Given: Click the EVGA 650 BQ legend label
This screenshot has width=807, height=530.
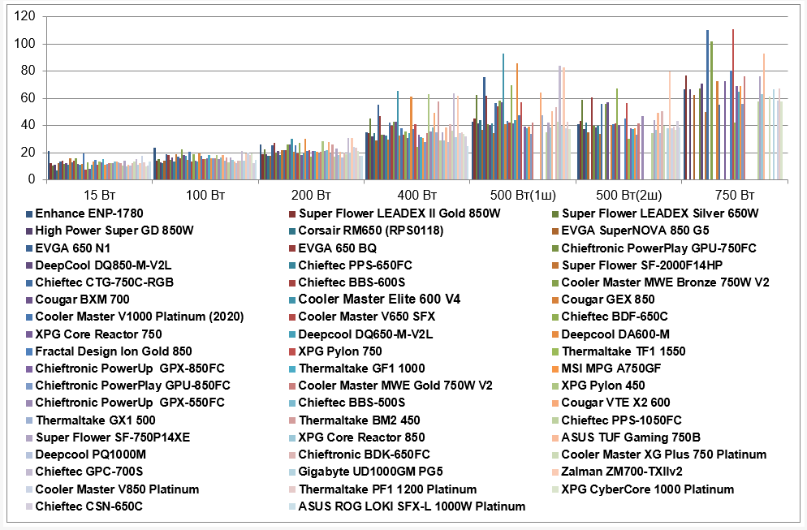Looking at the screenshot, I should pos(338,248).
